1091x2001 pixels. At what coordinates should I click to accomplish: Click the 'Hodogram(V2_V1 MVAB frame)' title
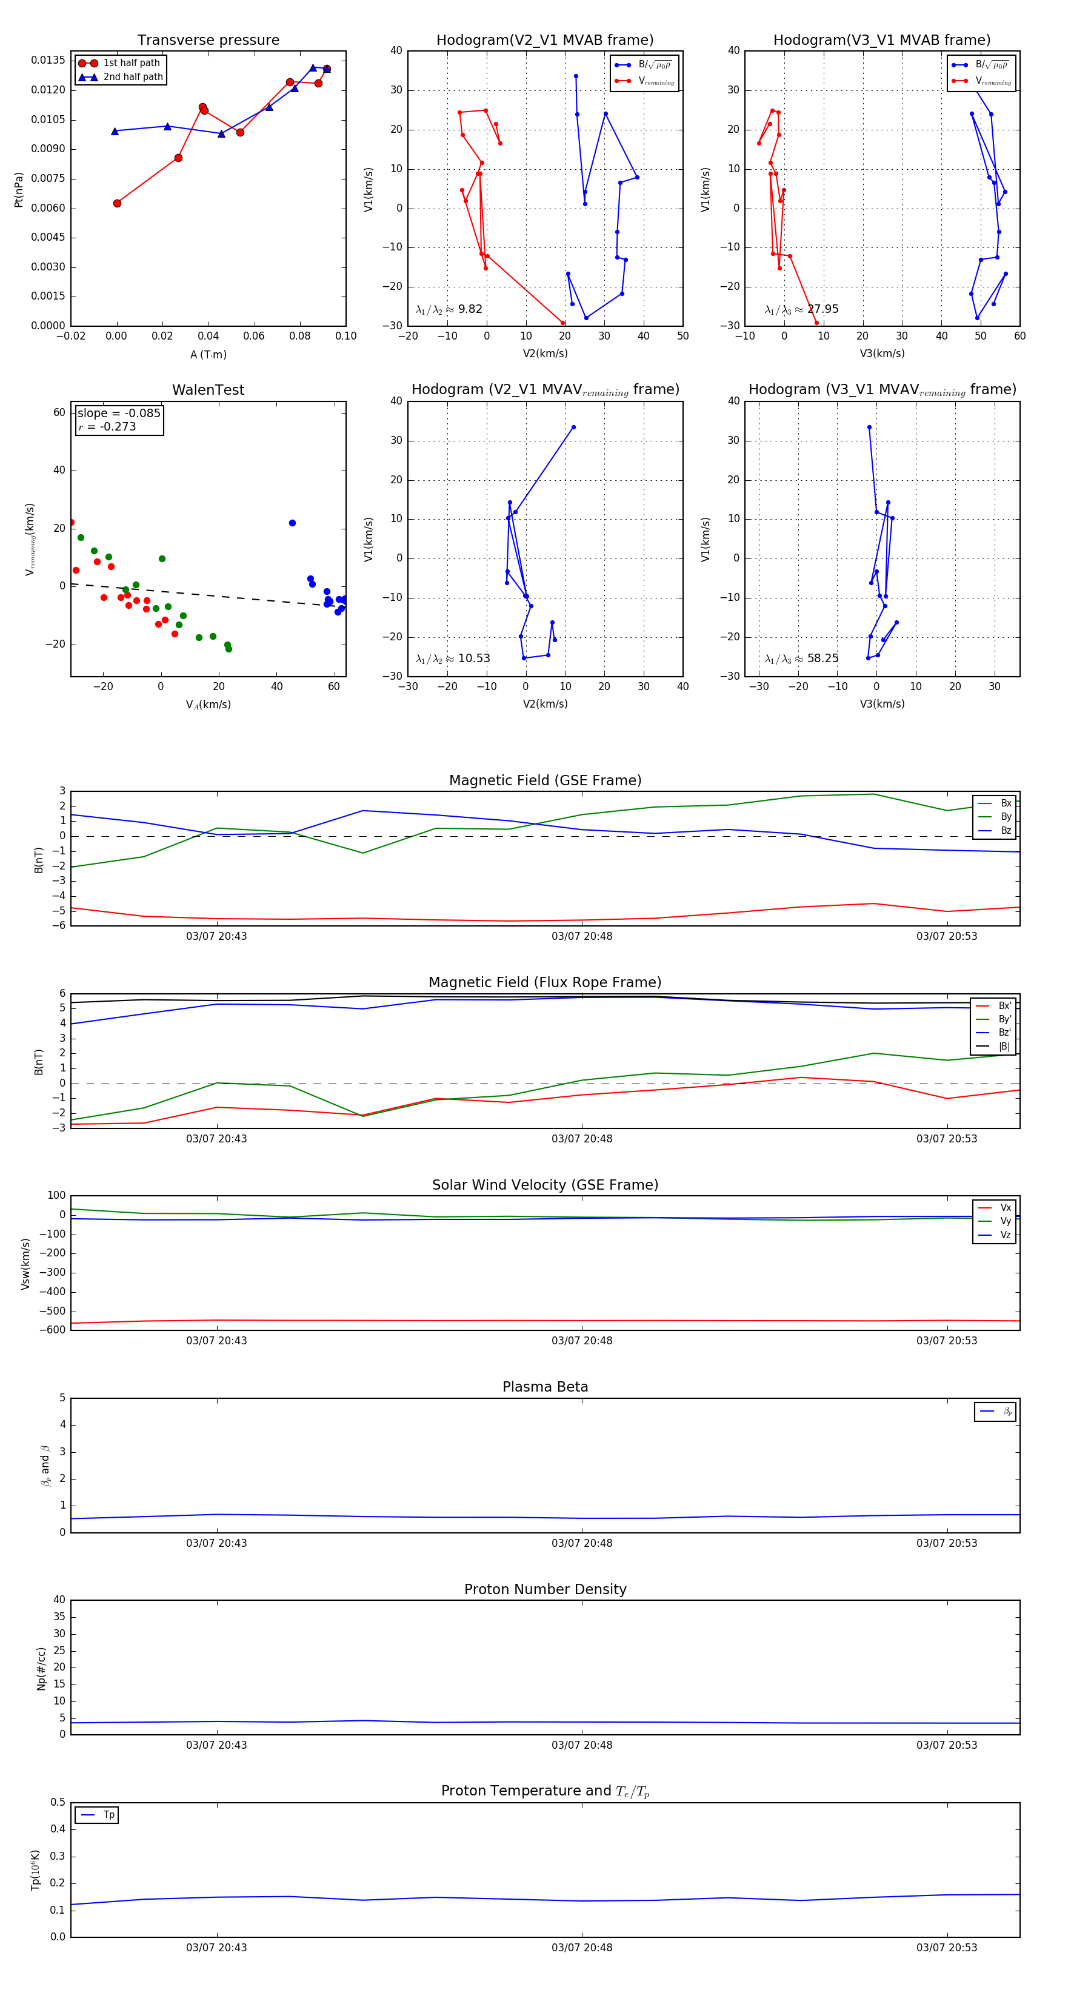pyautogui.click(x=545, y=41)
